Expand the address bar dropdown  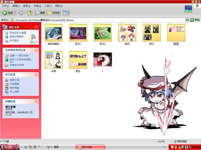[x=187, y=20]
